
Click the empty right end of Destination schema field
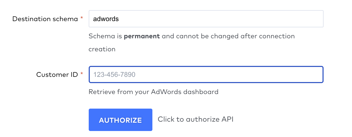300,19
